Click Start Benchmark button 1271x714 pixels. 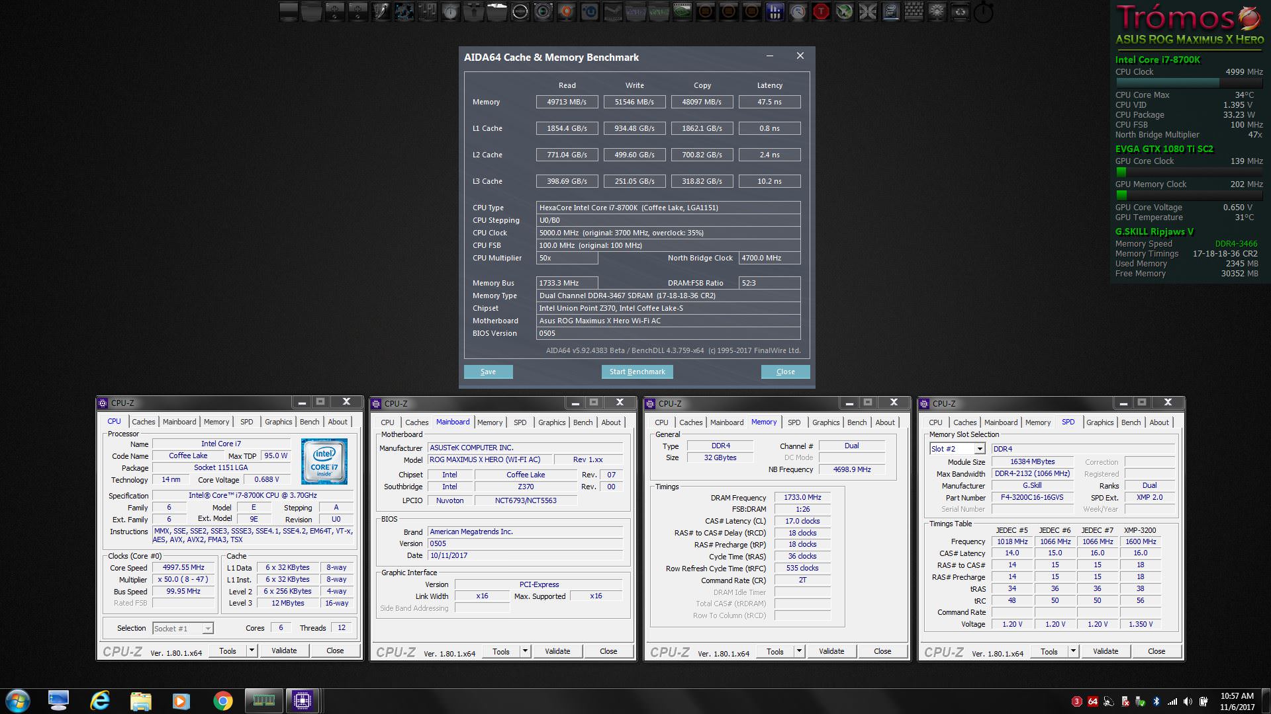(637, 372)
